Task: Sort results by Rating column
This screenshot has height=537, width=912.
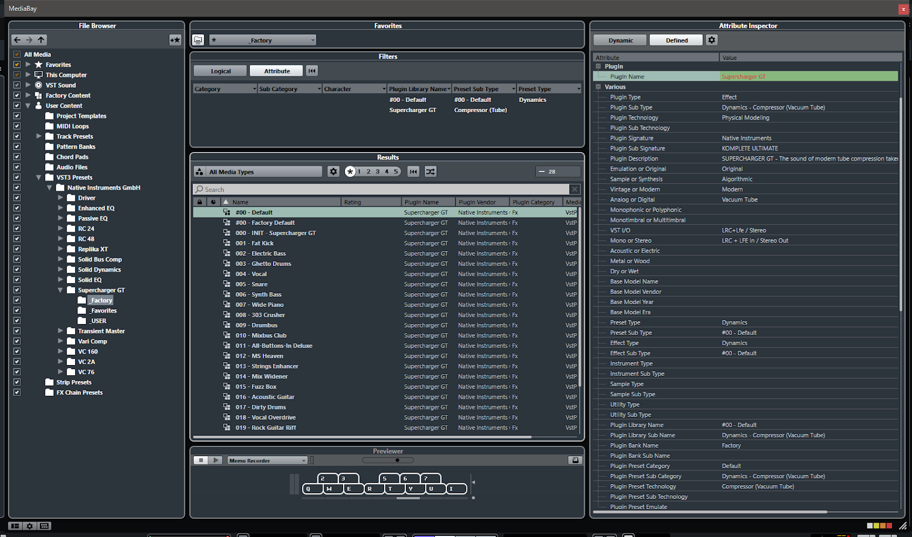Action: [371, 202]
